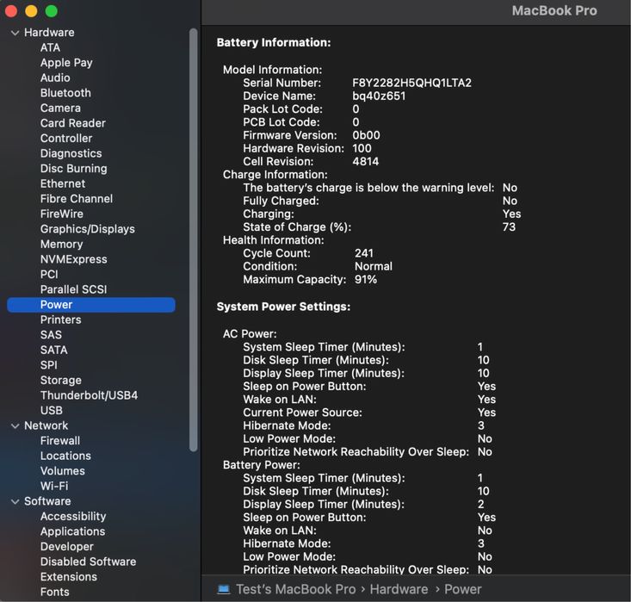Open SATA hardware information

54,350
